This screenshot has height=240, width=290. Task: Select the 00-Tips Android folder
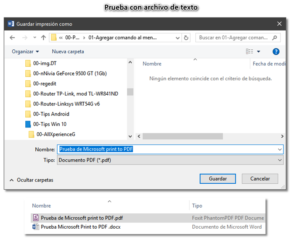(x=47, y=114)
